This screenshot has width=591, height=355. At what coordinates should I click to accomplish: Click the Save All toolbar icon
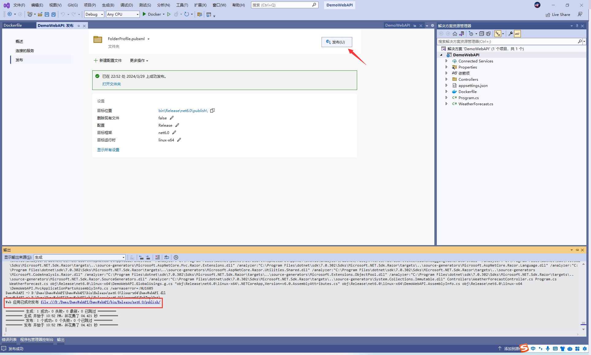[54, 14]
